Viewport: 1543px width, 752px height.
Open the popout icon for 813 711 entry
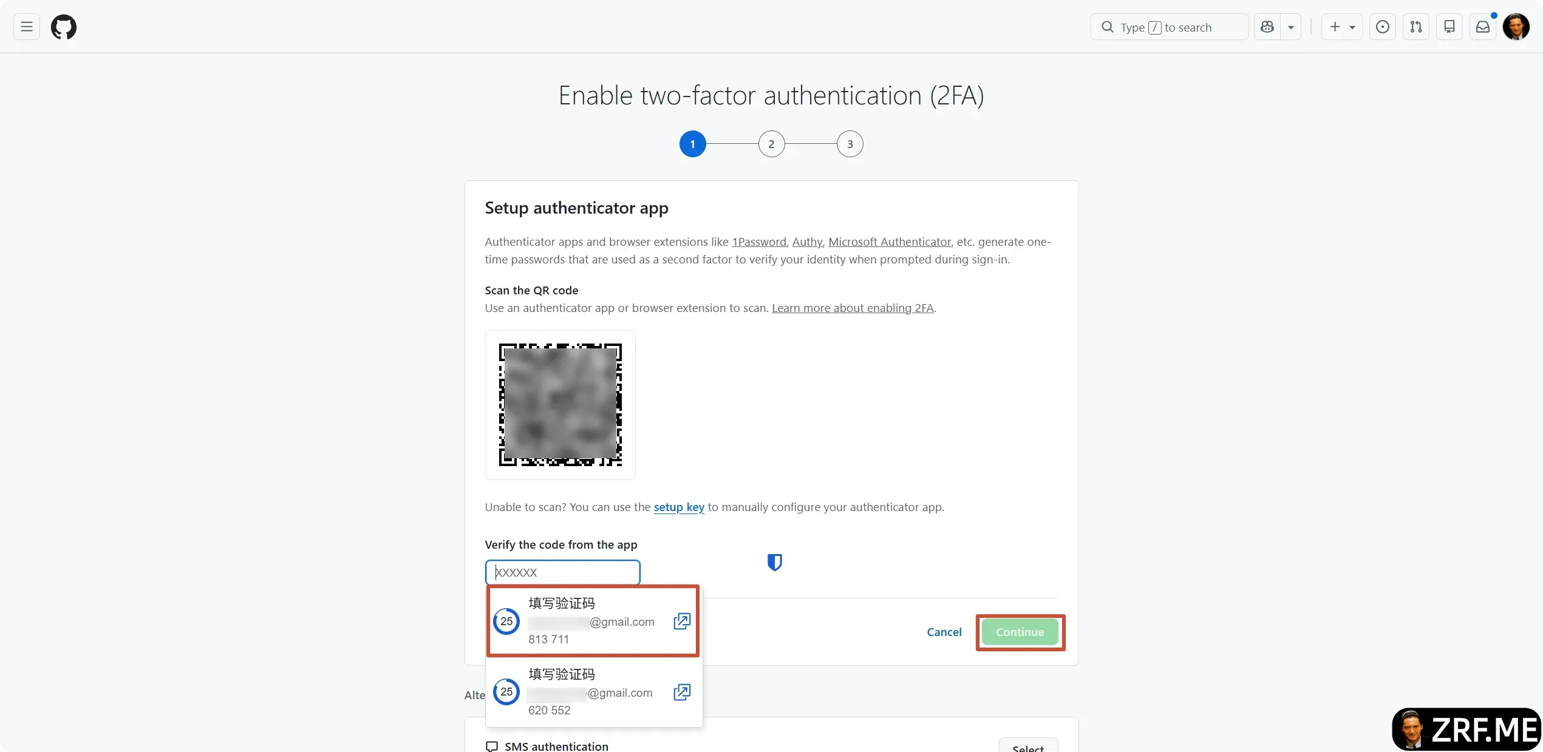click(682, 621)
